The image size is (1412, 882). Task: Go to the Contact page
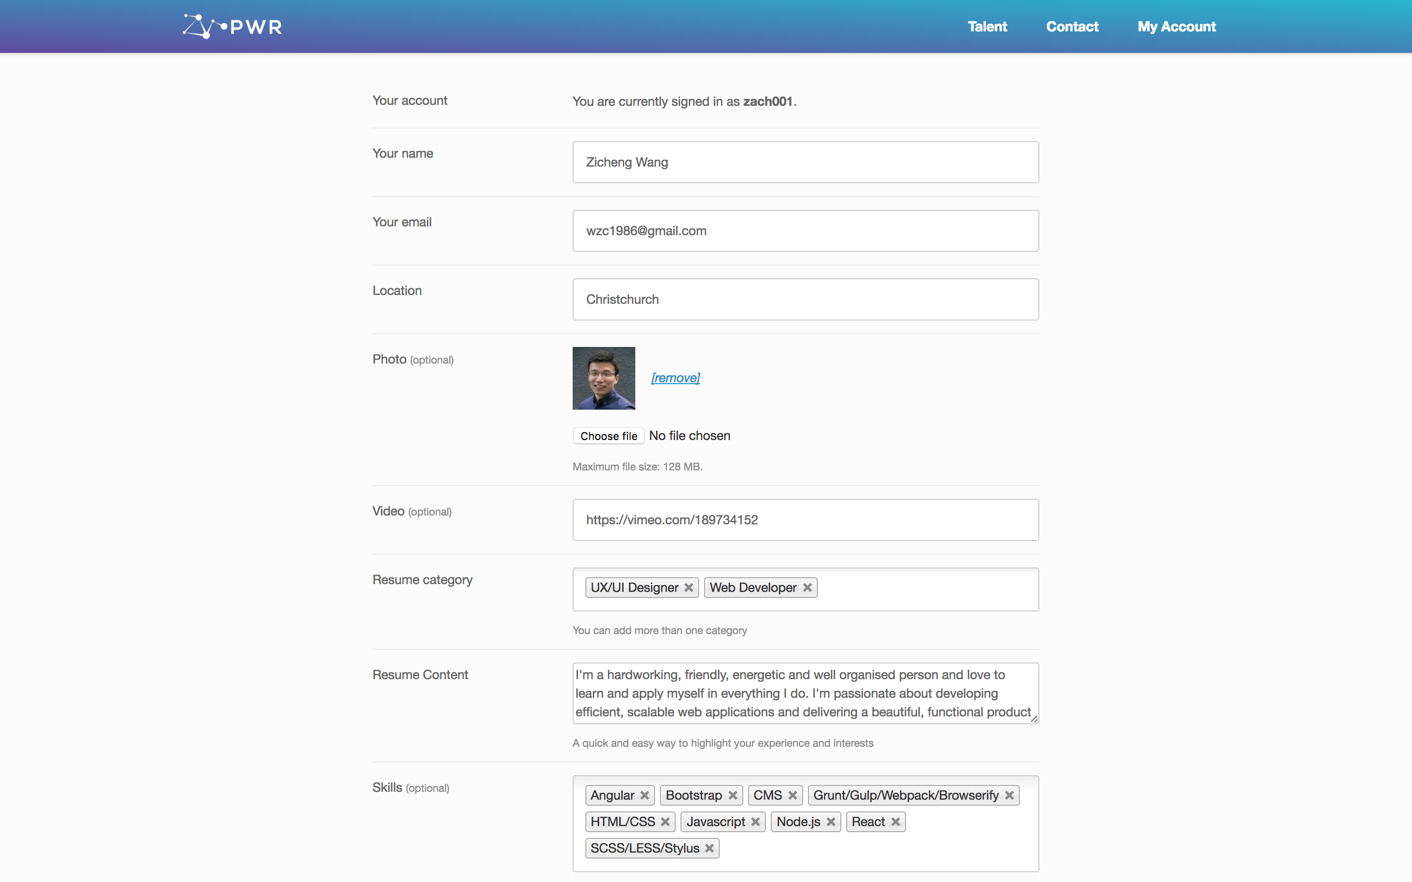tap(1072, 26)
